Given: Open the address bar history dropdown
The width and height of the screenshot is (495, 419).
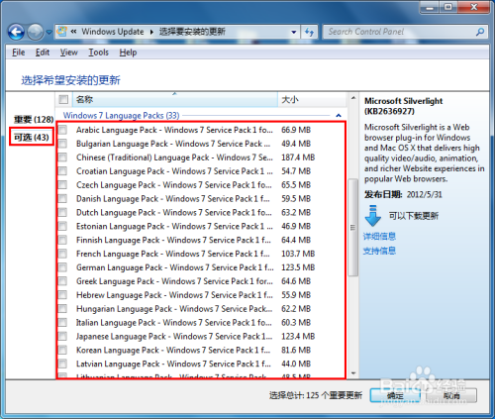Looking at the screenshot, I should click(293, 32).
